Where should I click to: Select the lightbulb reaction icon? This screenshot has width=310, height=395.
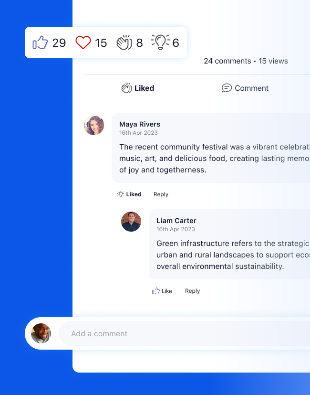click(x=161, y=42)
